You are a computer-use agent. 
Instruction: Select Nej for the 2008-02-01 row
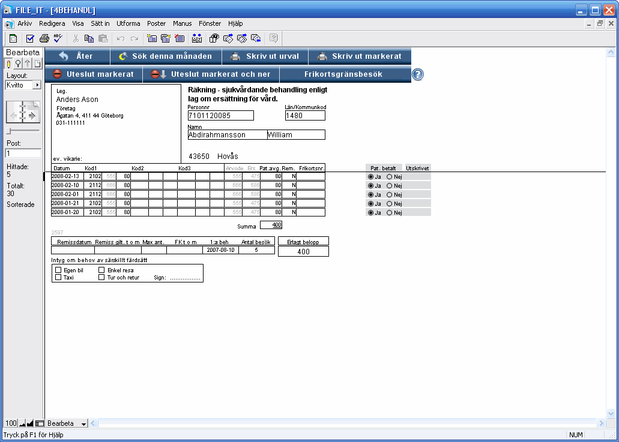(389, 195)
